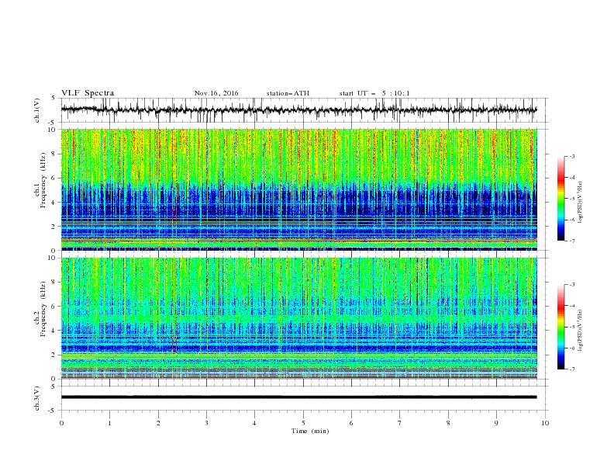Click the '8' kHz tick of ch.1 spectrogram
This screenshot has height=475, width=614.
click(x=53, y=154)
